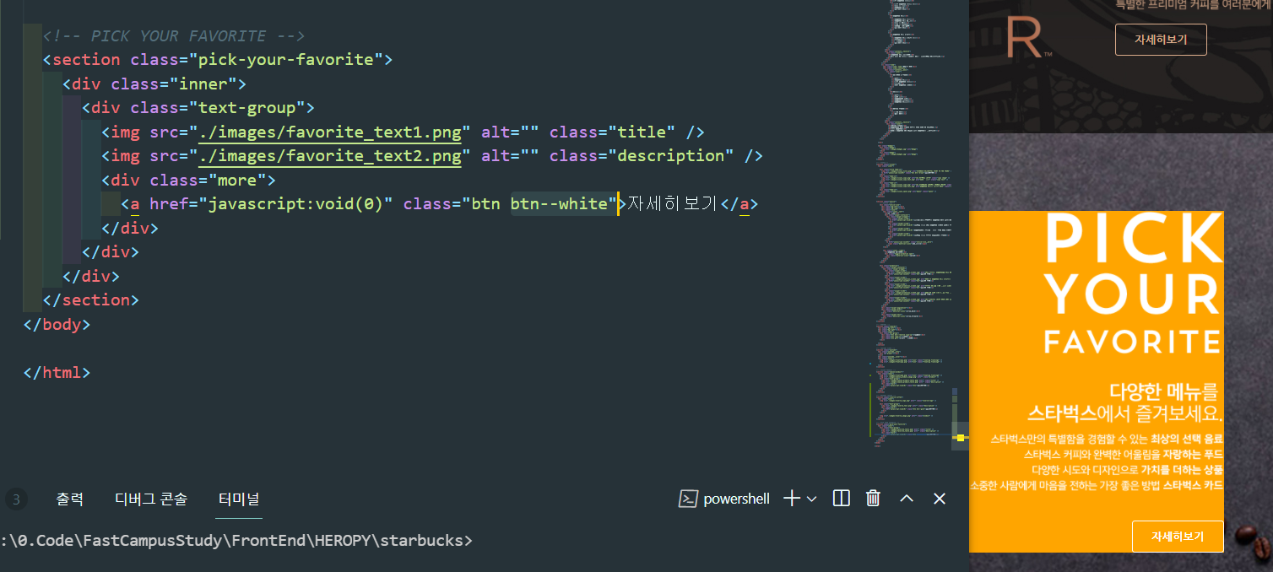
Task: Click the "text-group" class value
Action: coord(247,108)
